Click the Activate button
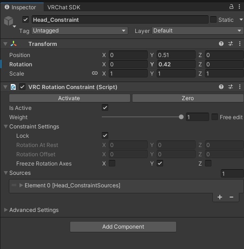 70,98
